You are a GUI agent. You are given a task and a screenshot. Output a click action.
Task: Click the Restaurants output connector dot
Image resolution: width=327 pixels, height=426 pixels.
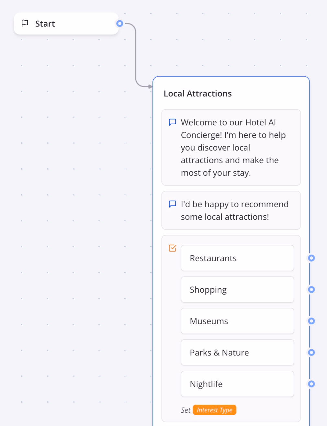click(x=311, y=258)
